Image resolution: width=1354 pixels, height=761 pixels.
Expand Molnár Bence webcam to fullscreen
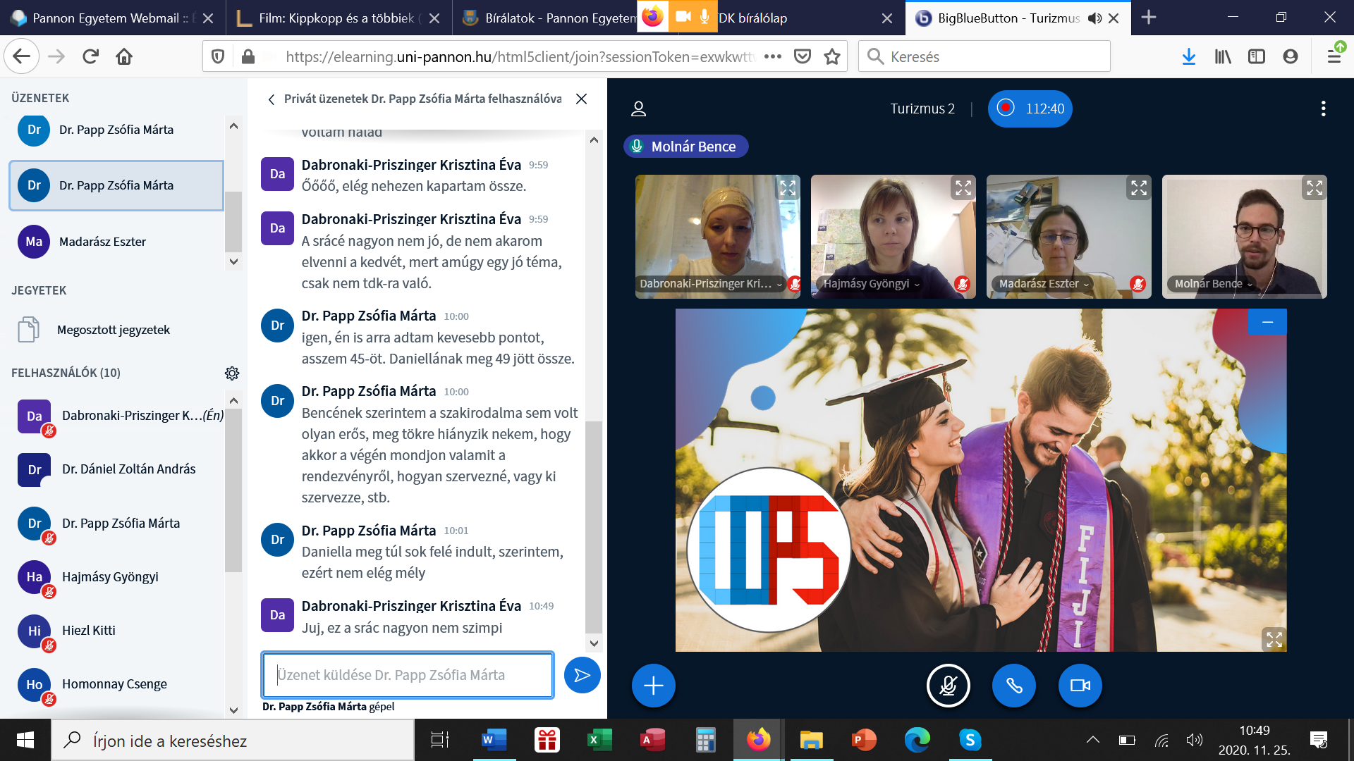1314,188
